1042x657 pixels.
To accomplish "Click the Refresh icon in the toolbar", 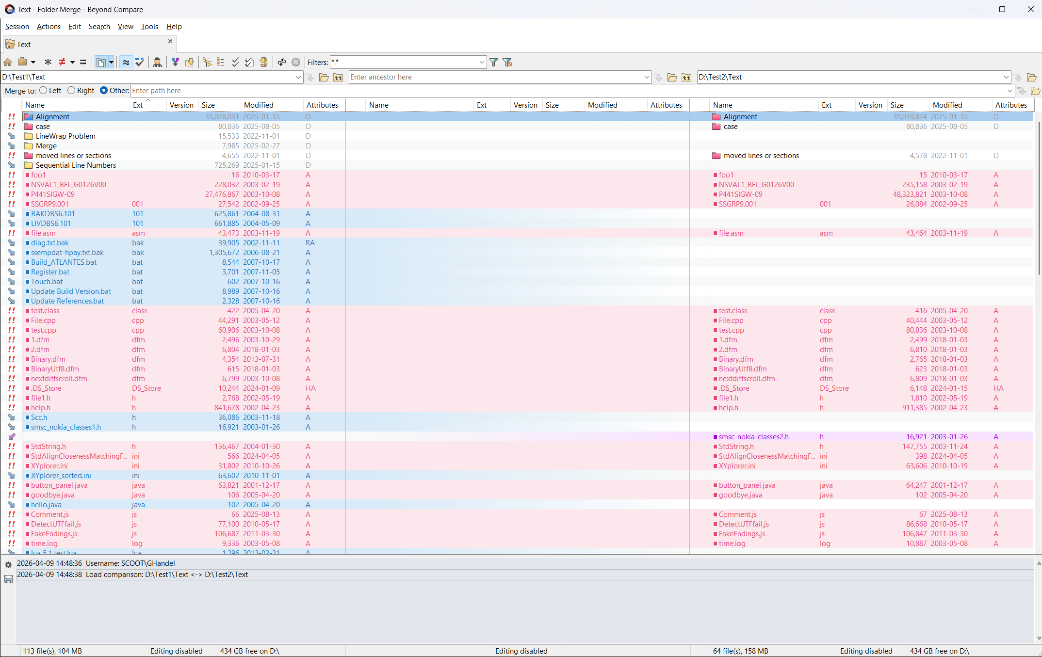I will pyautogui.click(x=263, y=62).
